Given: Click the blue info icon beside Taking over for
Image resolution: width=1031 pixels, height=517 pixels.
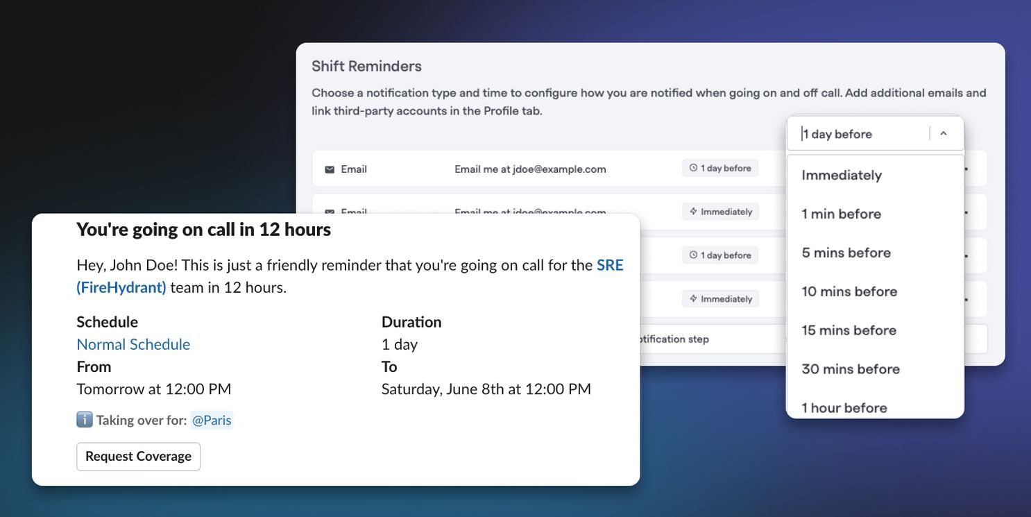Looking at the screenshot, I should tap(84, 420).
